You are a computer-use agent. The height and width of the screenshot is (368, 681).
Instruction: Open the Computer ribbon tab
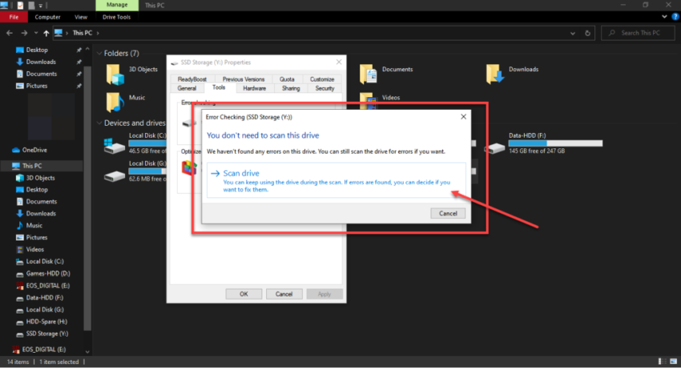point(47,17)
